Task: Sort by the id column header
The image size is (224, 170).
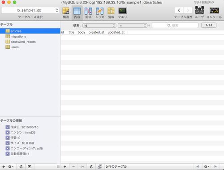Action: click(63, 32)
